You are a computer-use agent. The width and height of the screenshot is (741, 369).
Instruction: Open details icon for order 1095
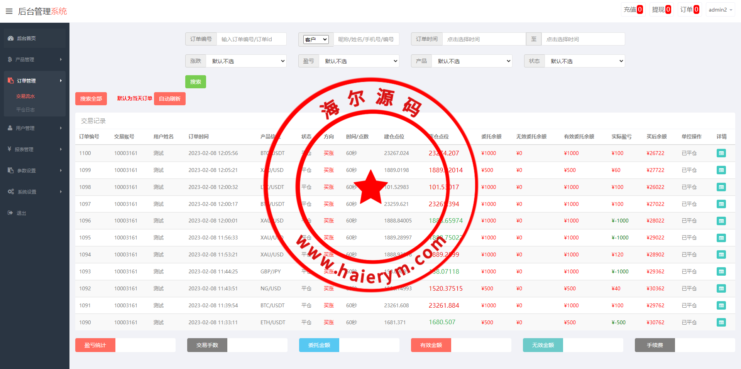pyautogui.click(x=721, y=238)
